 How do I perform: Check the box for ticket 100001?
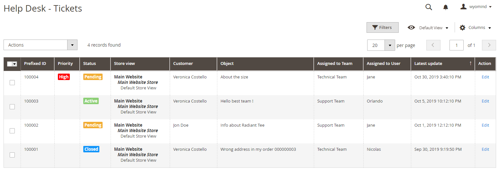[12, 155]
